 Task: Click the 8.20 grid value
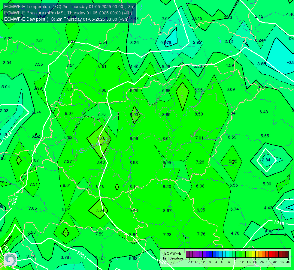tap(167, 187)
